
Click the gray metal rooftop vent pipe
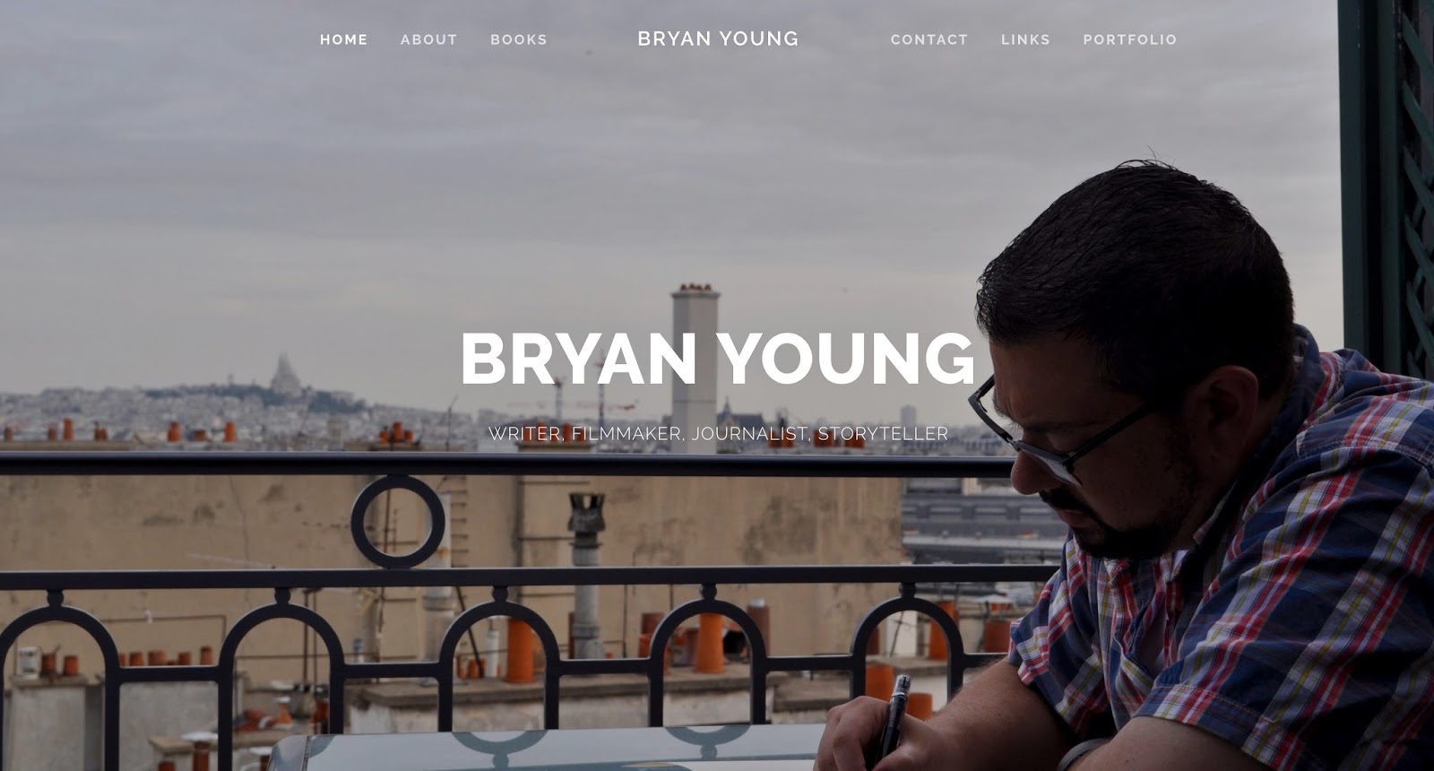(586, 574)
